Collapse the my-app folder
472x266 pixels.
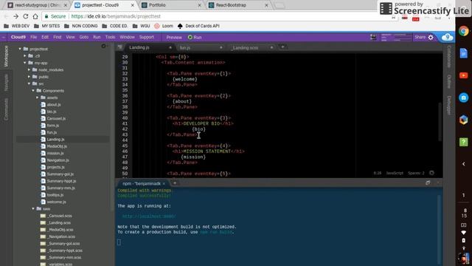coord(25,63)
